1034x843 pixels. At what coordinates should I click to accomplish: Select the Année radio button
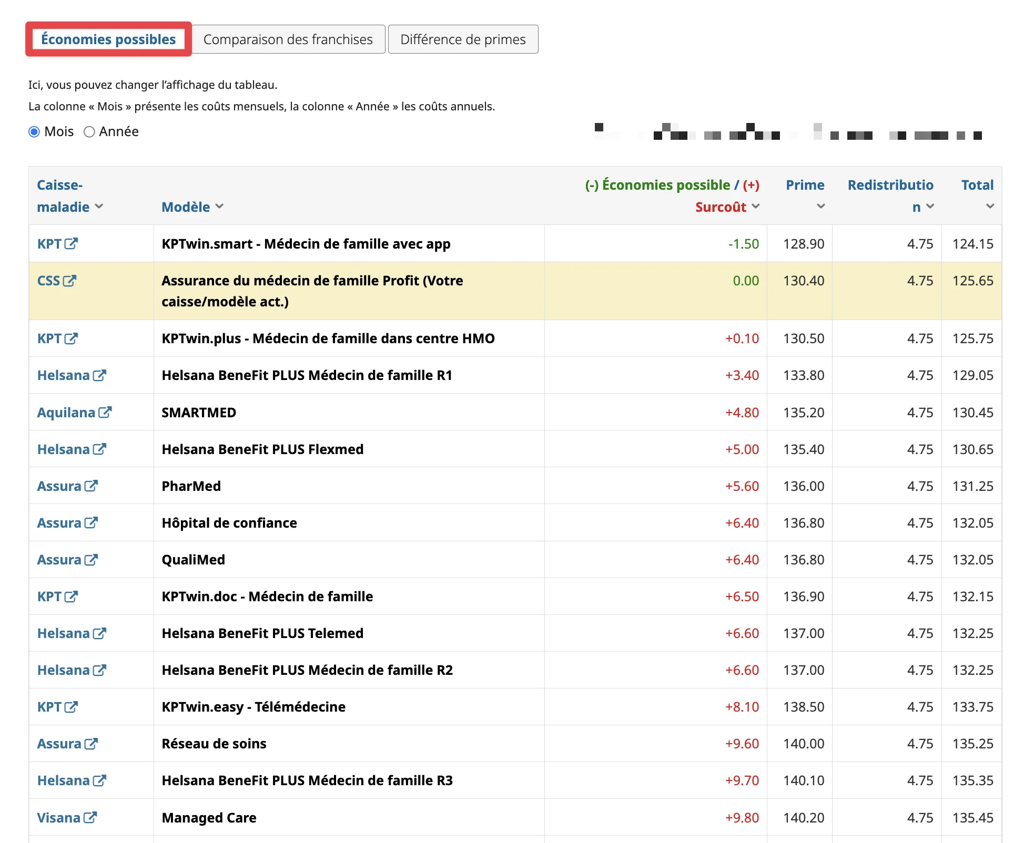[x=89, y=132]
